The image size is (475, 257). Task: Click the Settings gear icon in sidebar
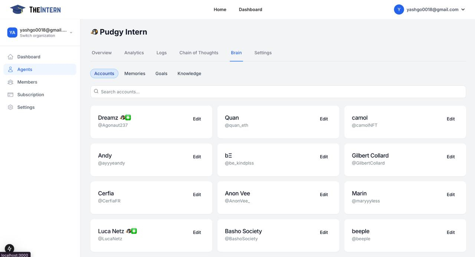click(10, 107)
